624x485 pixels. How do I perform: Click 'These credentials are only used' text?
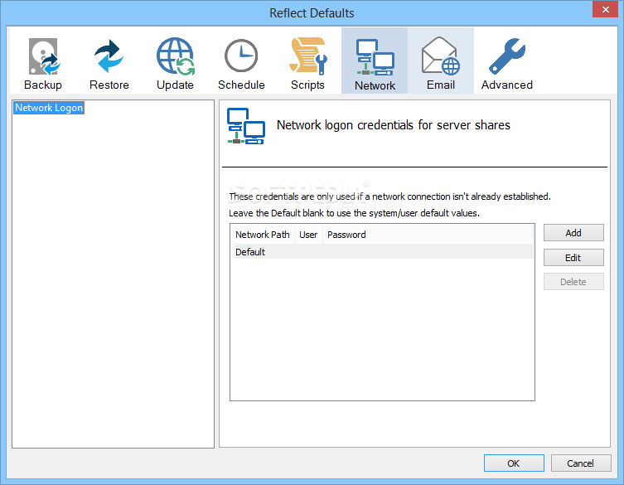[389, 196]
